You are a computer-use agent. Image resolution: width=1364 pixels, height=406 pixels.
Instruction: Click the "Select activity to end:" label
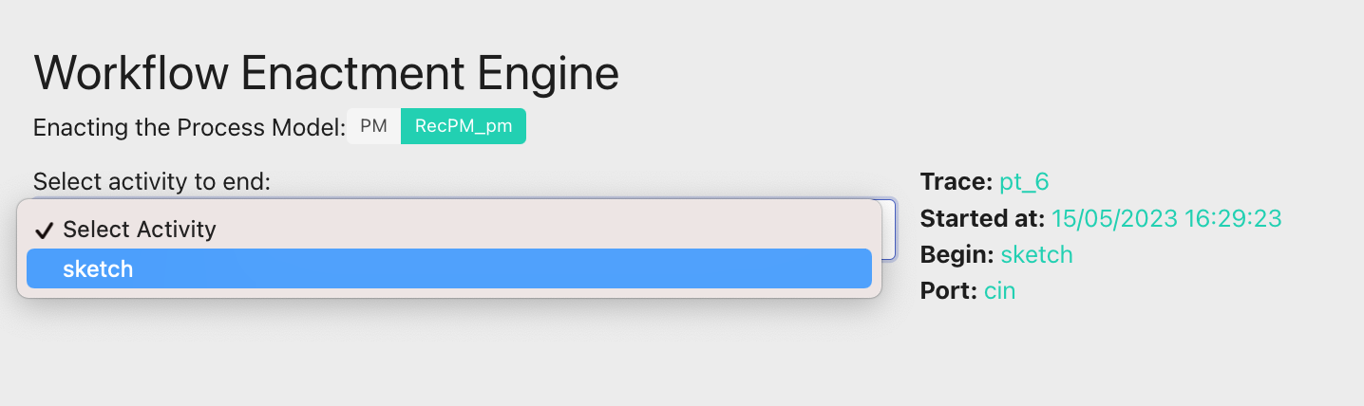pyautogui.click(x=152, y=181)
